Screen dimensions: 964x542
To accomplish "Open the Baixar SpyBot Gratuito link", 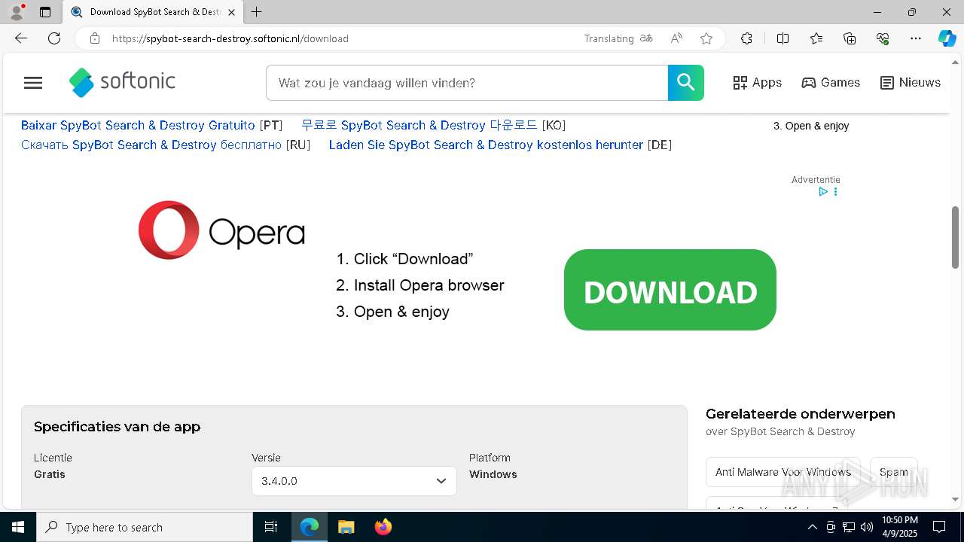I will pos(138,125).
